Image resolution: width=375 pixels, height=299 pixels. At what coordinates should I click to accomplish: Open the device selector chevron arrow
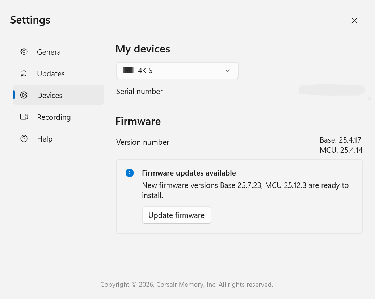pos(227,71)
